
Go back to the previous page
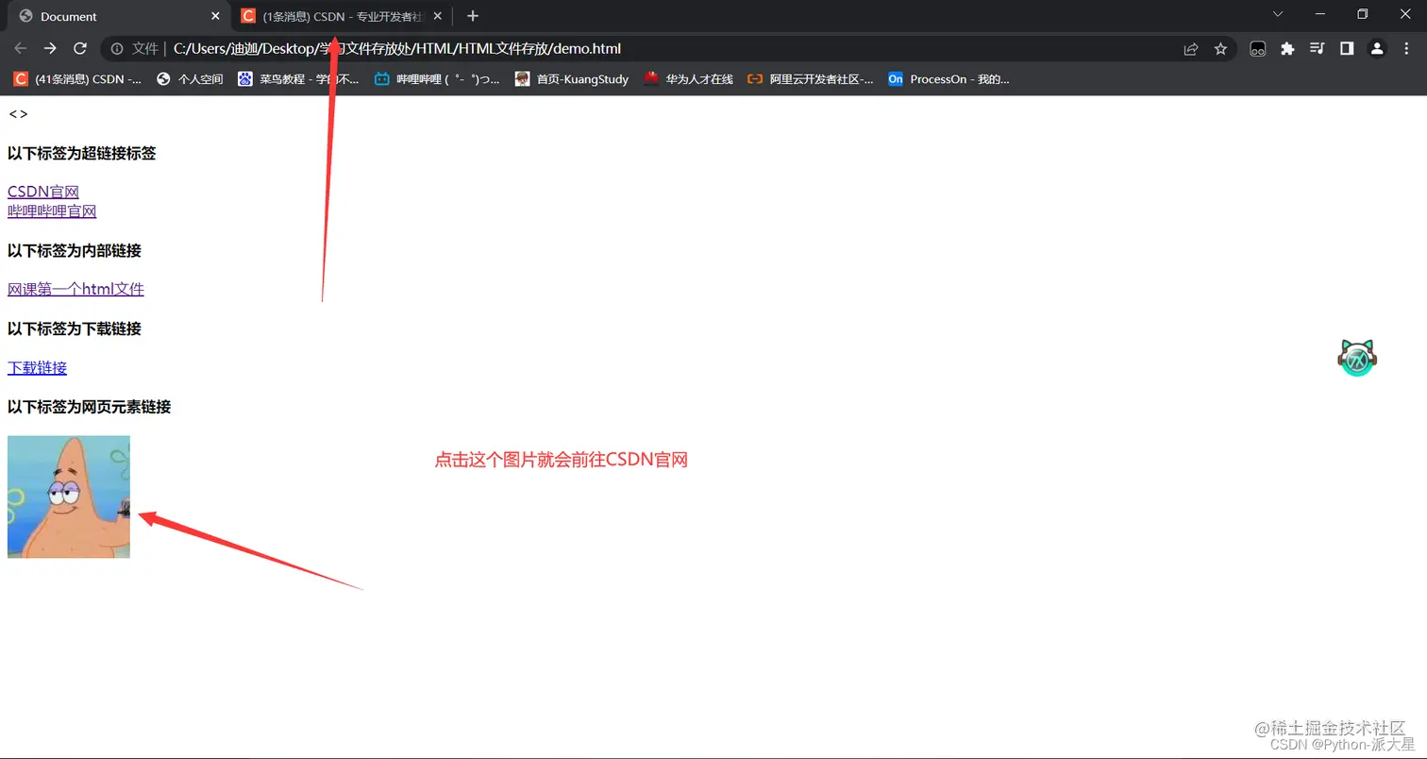click(x=21, y=48)
